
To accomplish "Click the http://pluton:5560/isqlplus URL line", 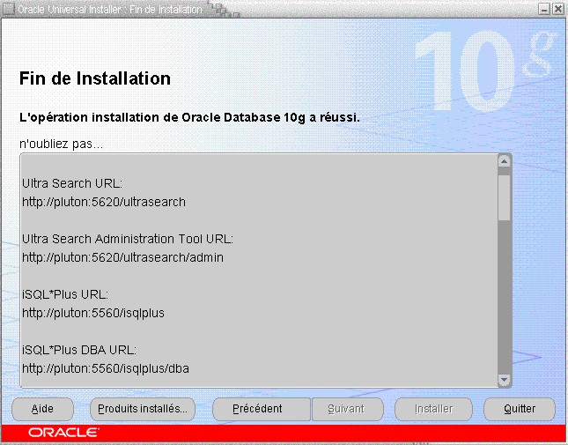I will [x=93, y=313].
